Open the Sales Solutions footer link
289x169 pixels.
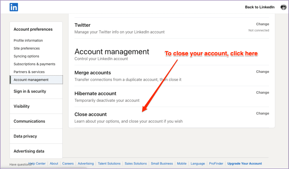click(x=136, y=163)
